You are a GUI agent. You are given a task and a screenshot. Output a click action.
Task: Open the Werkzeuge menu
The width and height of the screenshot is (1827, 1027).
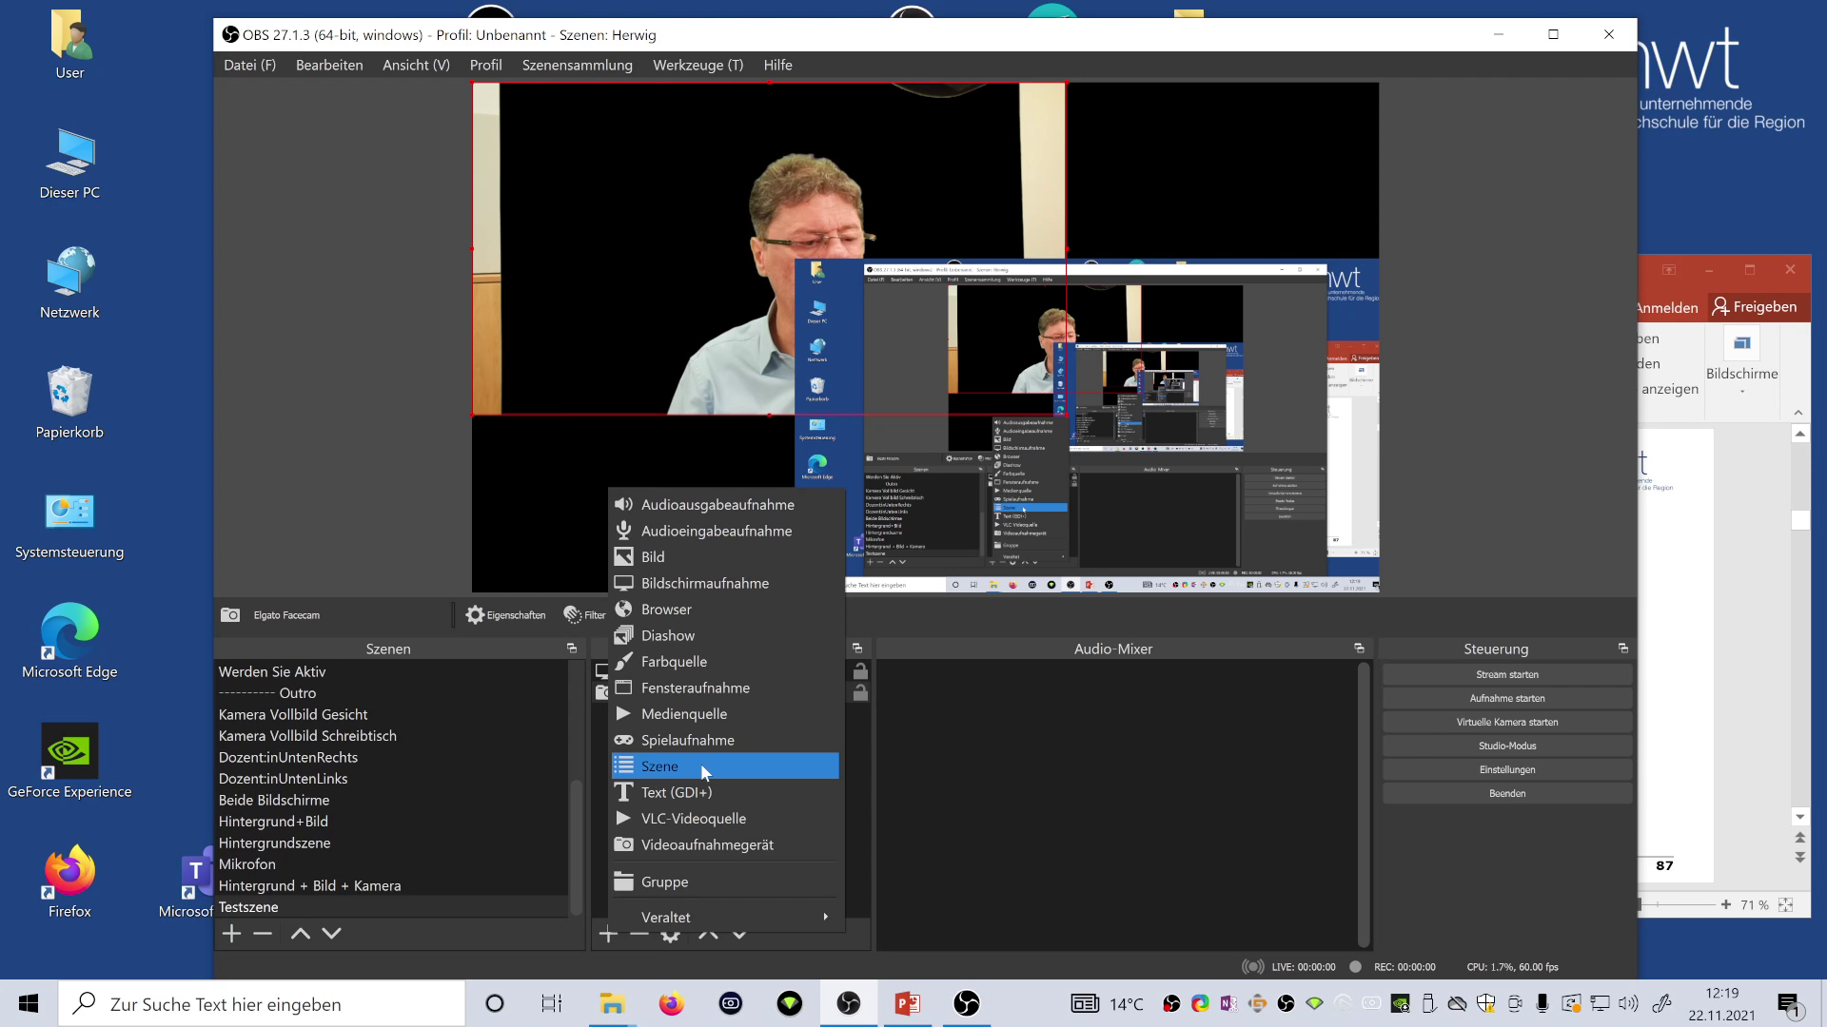[x=697, y=65]
